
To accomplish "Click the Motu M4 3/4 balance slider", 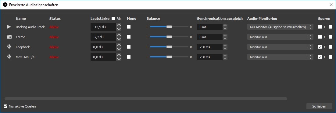I will tap(169, 57).
